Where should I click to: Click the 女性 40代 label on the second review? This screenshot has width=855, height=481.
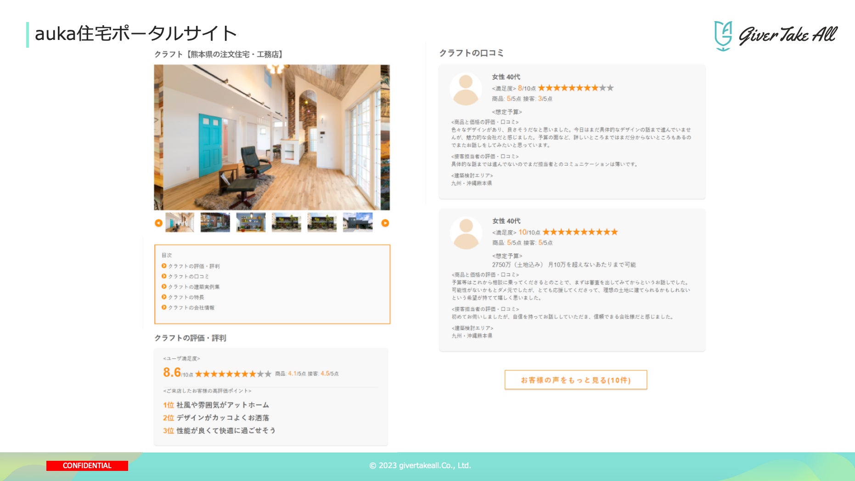pos(506,221)
